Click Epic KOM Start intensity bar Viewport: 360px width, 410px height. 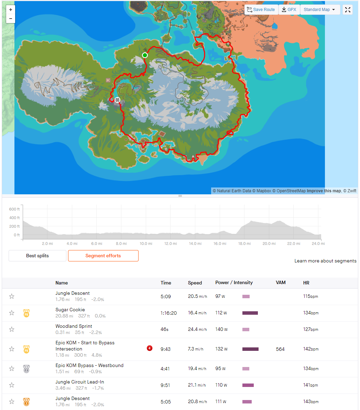[x=250, y=349]
